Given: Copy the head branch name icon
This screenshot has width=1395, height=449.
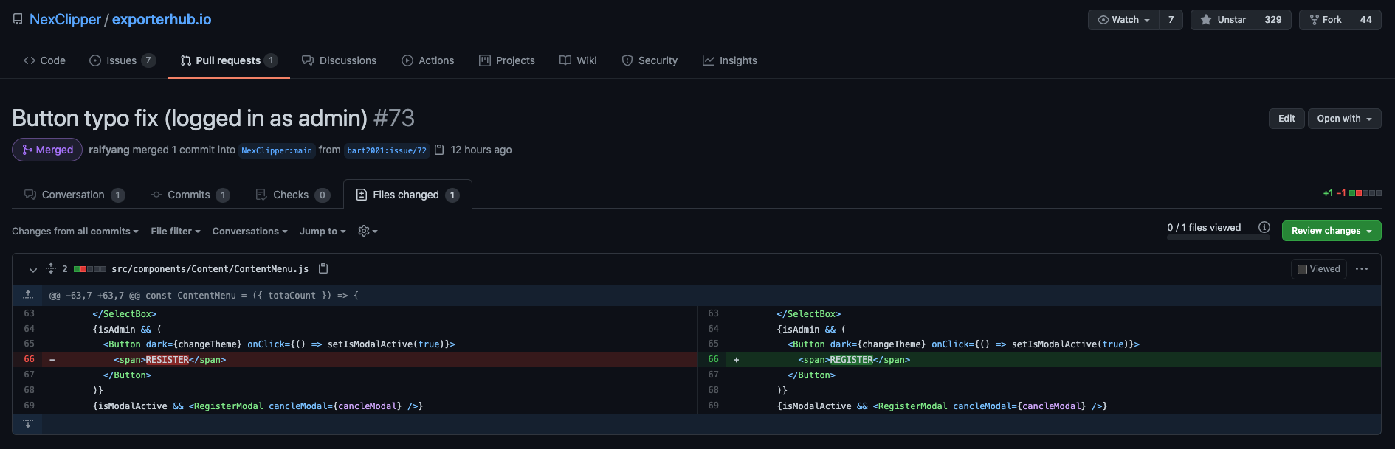Looking at the screenshot, I should [439, 150].
